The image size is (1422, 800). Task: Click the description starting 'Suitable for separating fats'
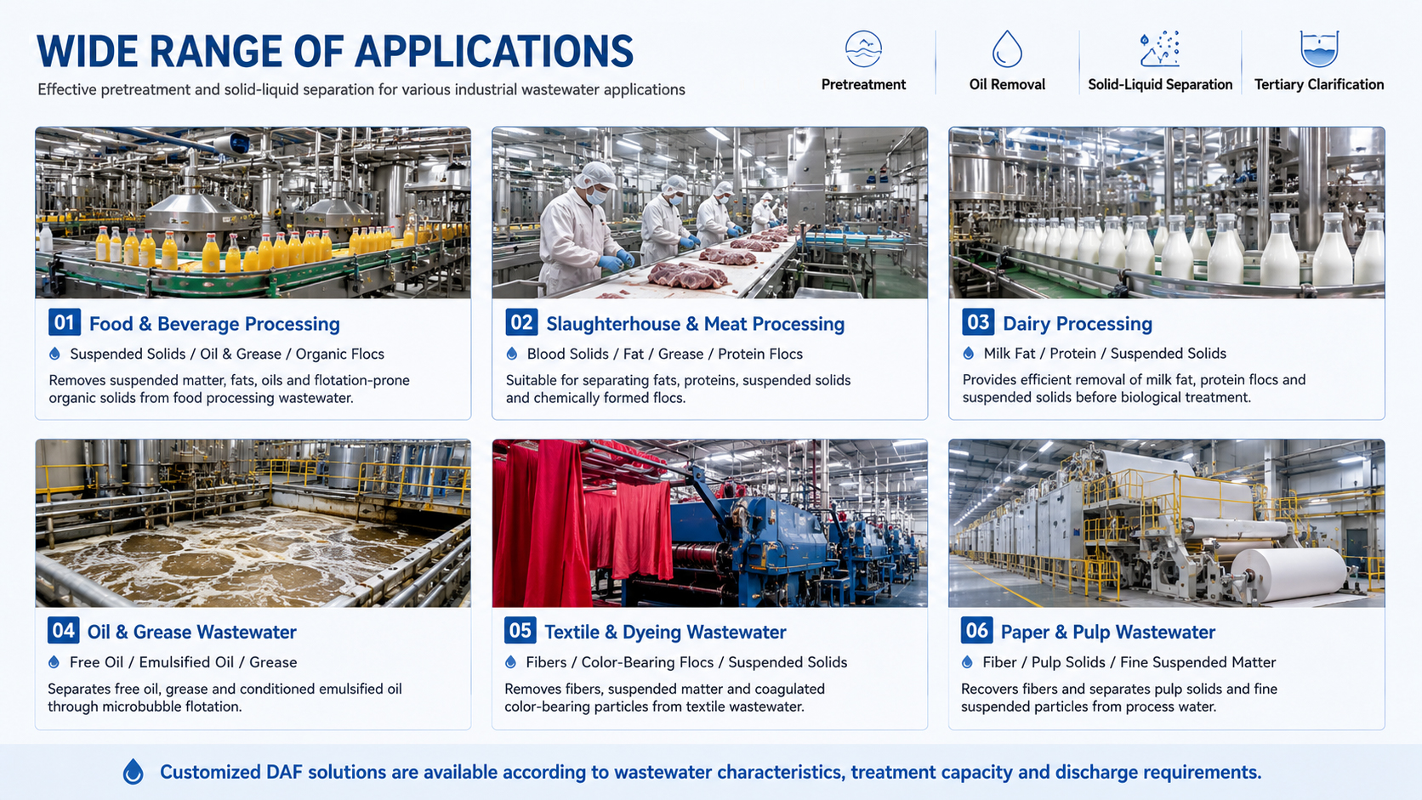[679, 389]
